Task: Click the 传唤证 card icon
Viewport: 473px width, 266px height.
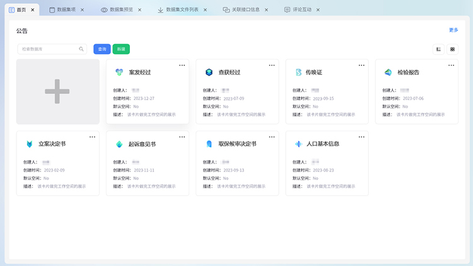Action: [298, 72]
